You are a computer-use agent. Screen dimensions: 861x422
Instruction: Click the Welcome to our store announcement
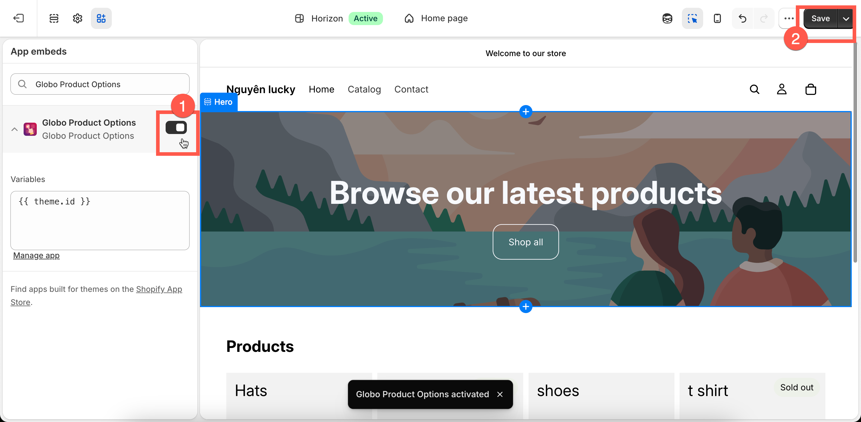tap(526, 53)
